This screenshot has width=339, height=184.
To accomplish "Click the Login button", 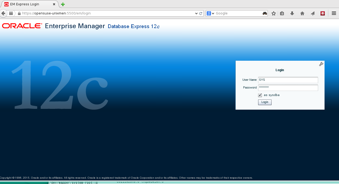I will pos(265,102).
